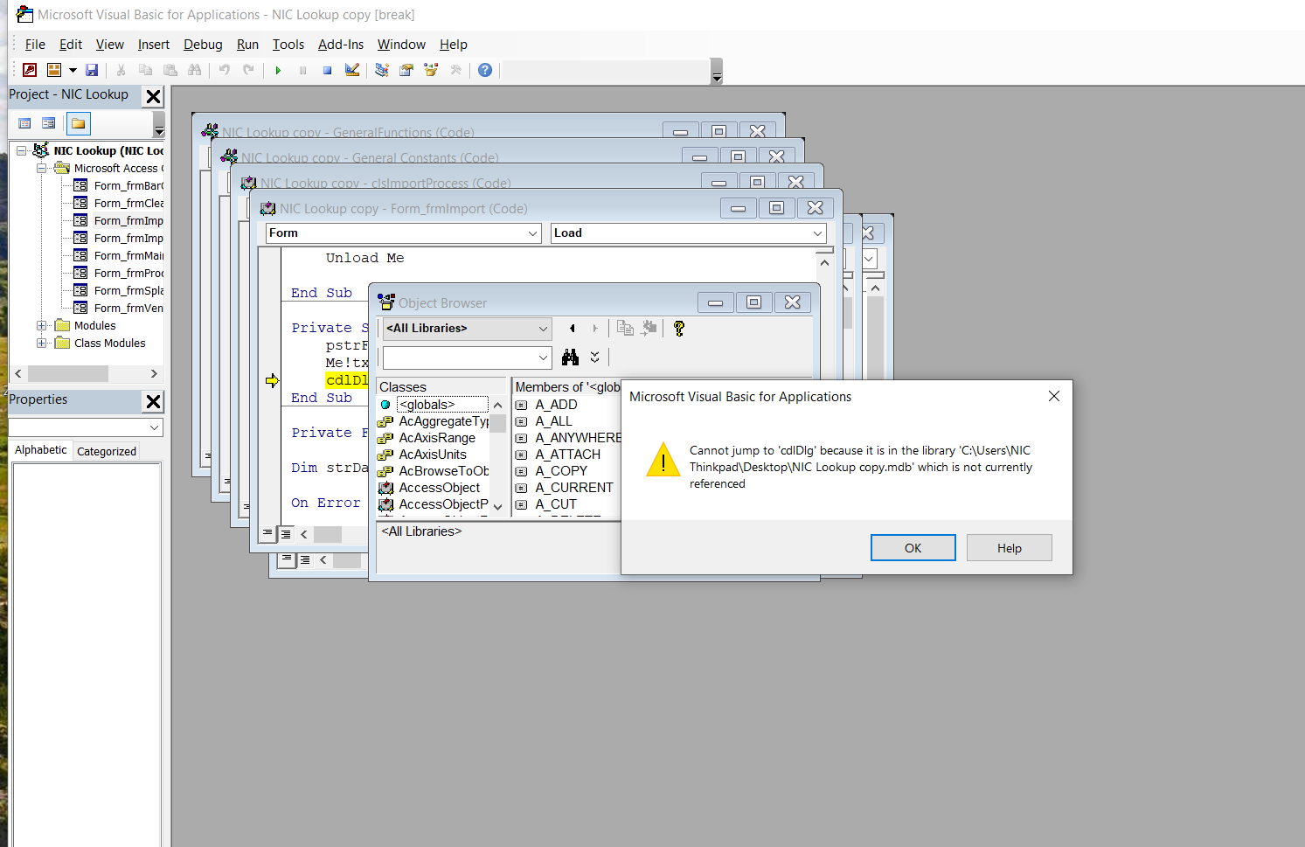Click OK in the error dialog
Viewport: 1305px width, 847px height.
[x=913, y=548]
